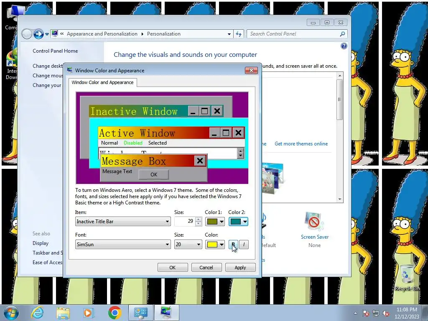The height and width of the screenshot is (321, 428).
Task: Click OK in the Window Color dialog
Action: pos(173,267)
